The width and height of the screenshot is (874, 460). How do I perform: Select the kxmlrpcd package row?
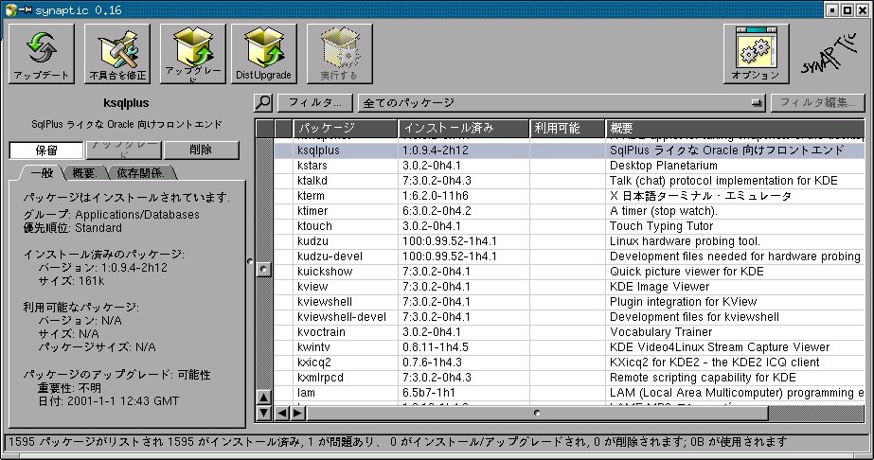pyautogui.click(x=569, y=377)
